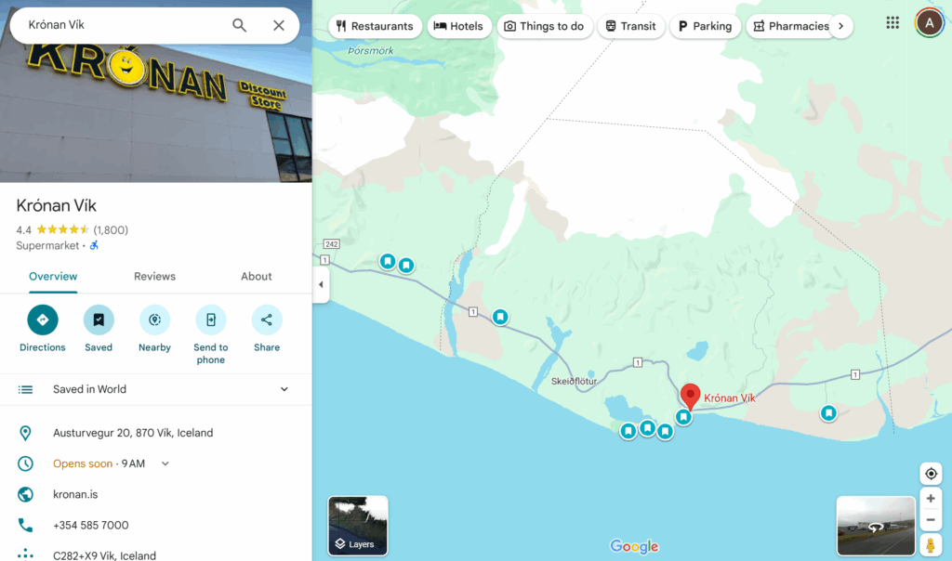This screenshot has height=561, width=952.
Task: Click the 1,800 reviews count
Action: (111, 229)
